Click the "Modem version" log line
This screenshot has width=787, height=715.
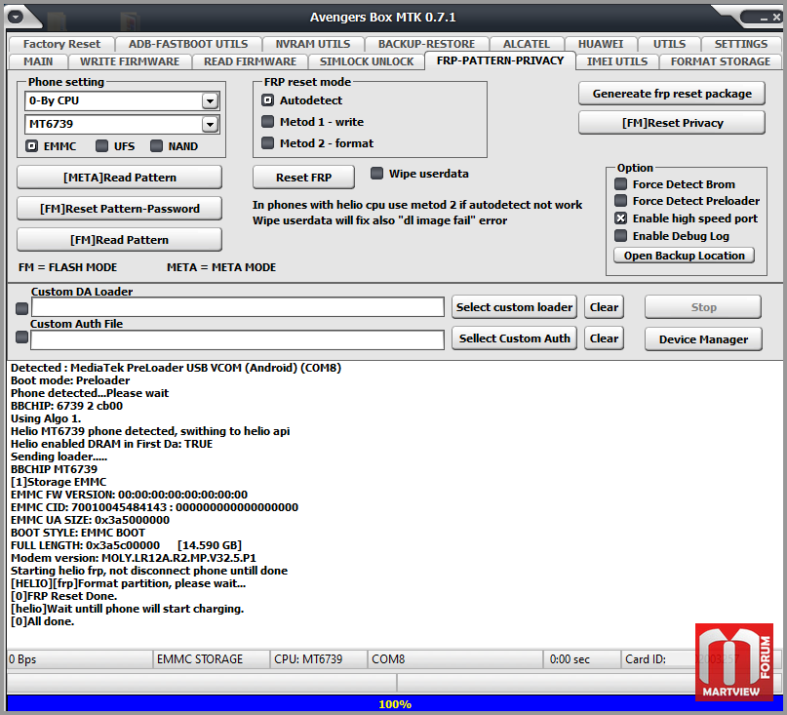[134, 558]
